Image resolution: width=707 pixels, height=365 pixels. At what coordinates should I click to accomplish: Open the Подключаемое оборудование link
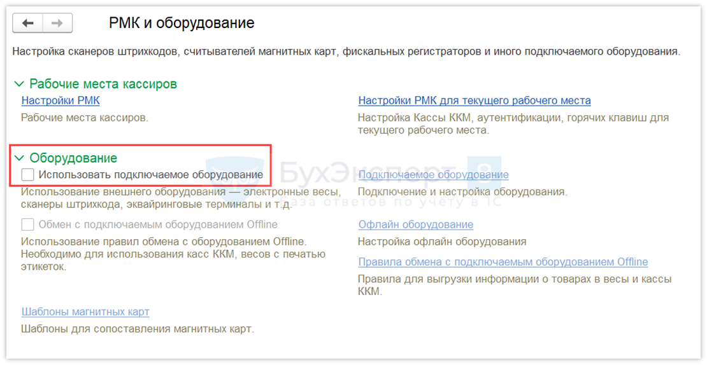click(433, 175)
